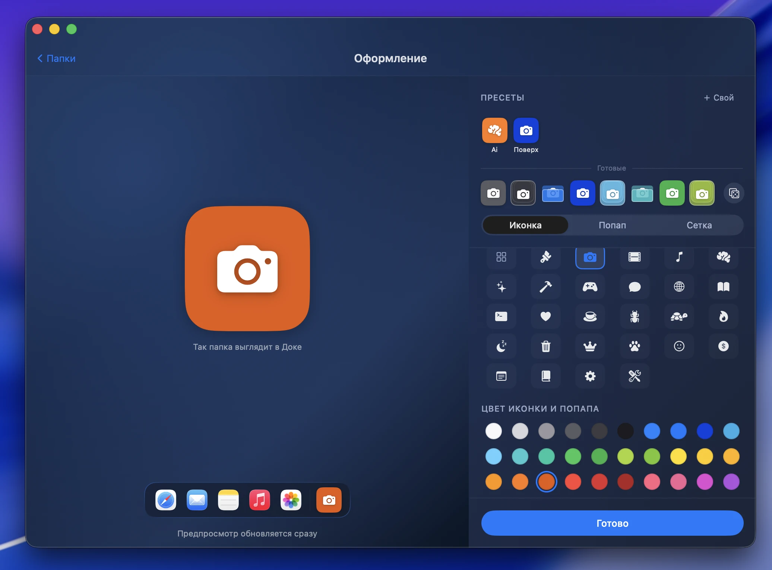Click the large orange folder preview icon
This screenshot has height=570, width=772.
coord(247,269)
